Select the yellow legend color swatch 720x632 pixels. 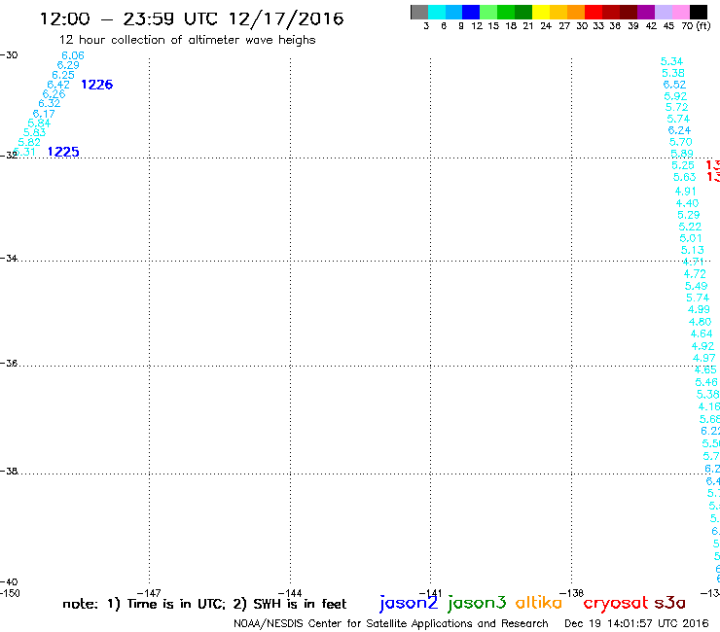[541, 12]
